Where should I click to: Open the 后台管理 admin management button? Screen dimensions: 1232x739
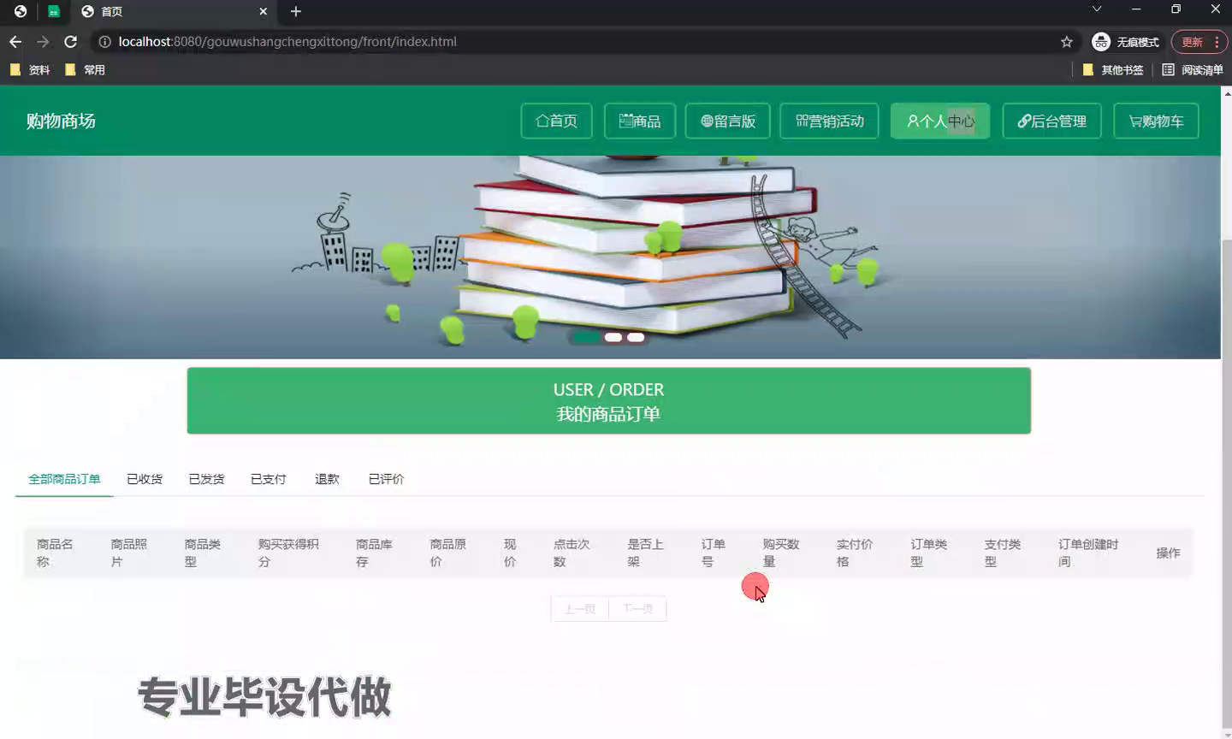click(1051, 121)
